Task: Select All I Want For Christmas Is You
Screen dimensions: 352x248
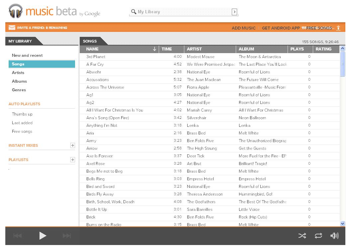Action: (x=115, y=110)
